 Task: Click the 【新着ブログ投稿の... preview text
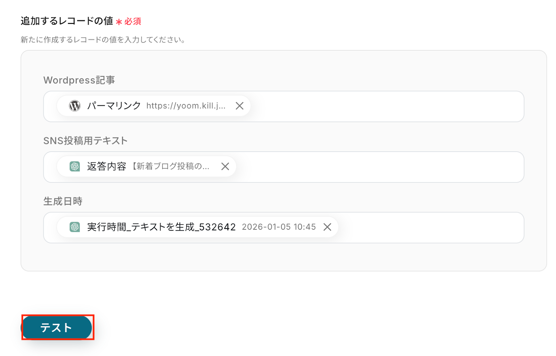(x=170, y=167)
